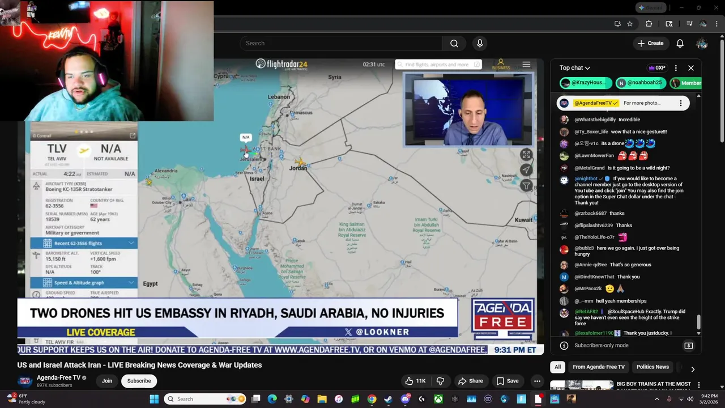Open pinned AgendaFreeTV message options menu
725x408 pixels.
[681, 103]
